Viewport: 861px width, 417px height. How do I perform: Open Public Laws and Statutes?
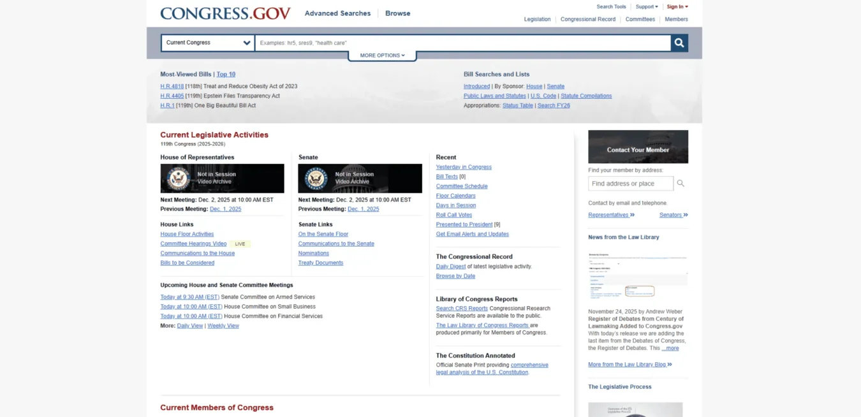pyautogui.click(x=495, y=96)
